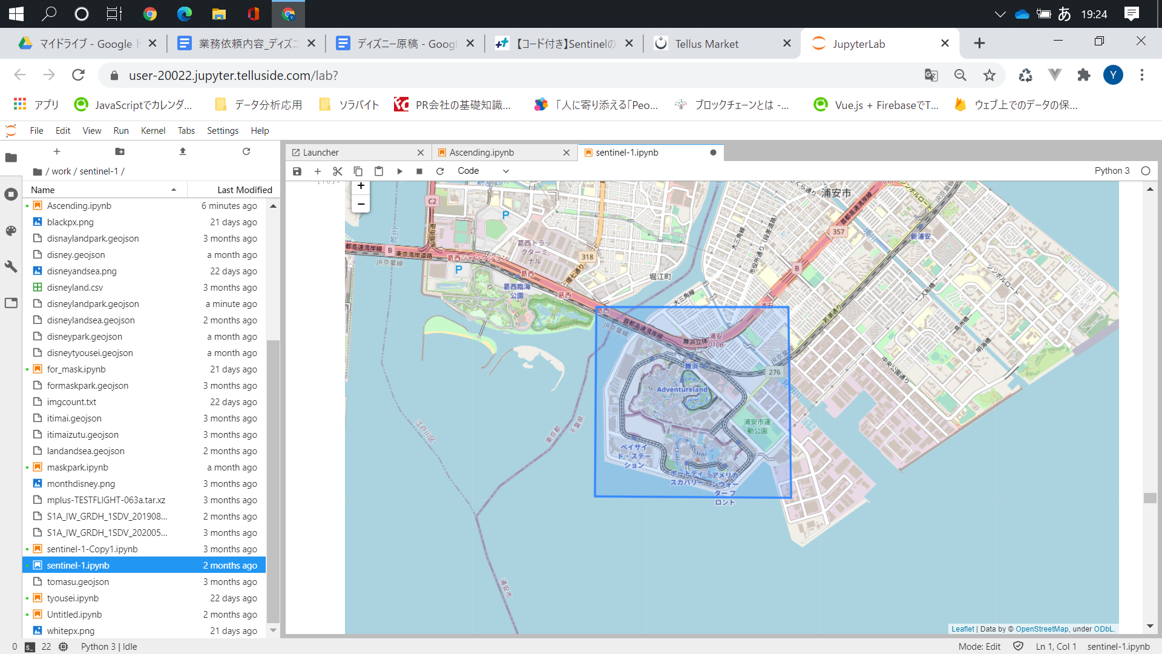Select tomasu.geojson in the file list
The width and height of the screenshot is (1162, 654).
coord(144,582)
